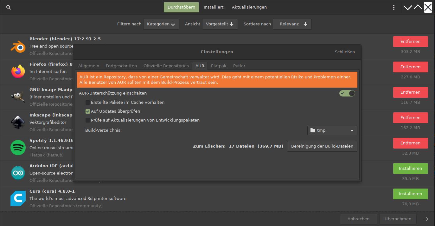Switch to the Installiert view
Screen dimensions: 435x226
(x=214, y=7)
